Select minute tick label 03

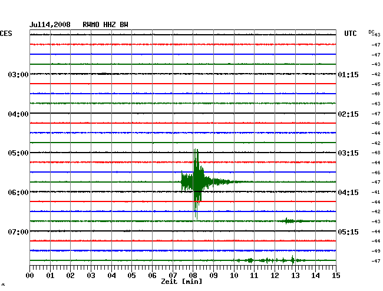91,276
